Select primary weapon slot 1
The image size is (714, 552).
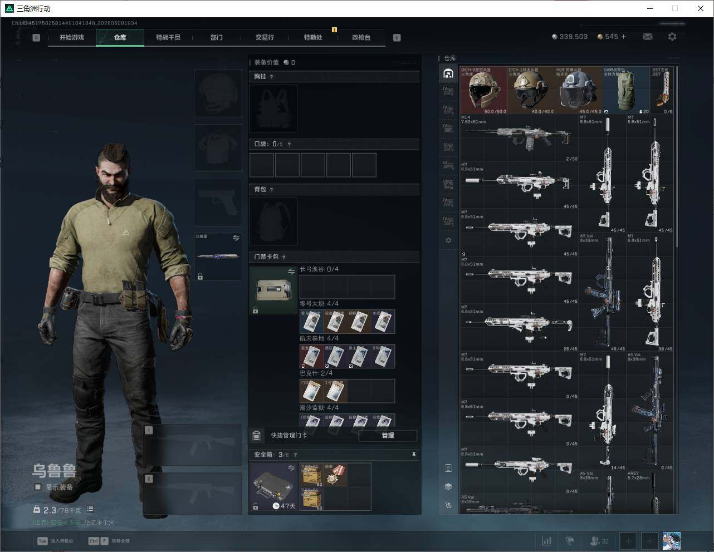(193, 445)
